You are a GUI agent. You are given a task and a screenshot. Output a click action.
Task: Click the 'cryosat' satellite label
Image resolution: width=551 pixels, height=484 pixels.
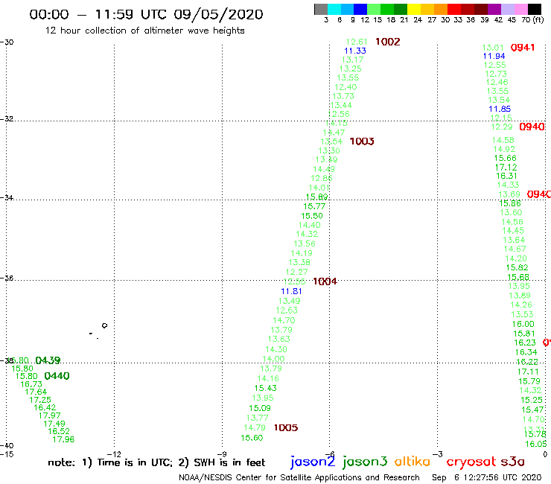pyautogui.click(x=471, y=462)
